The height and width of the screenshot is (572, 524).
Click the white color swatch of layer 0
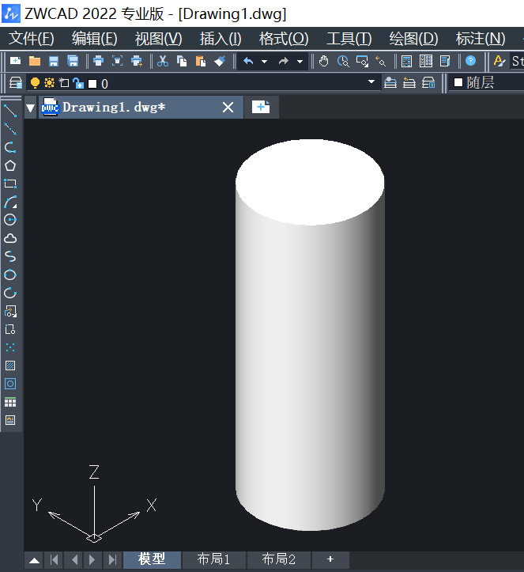[93, 84]
